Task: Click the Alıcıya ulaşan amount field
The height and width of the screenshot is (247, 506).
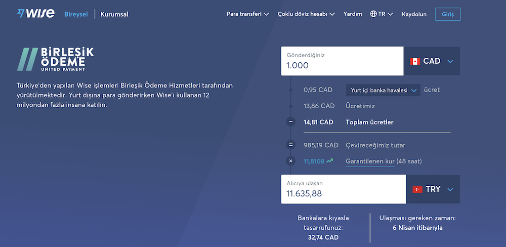Action: [344, 189]
